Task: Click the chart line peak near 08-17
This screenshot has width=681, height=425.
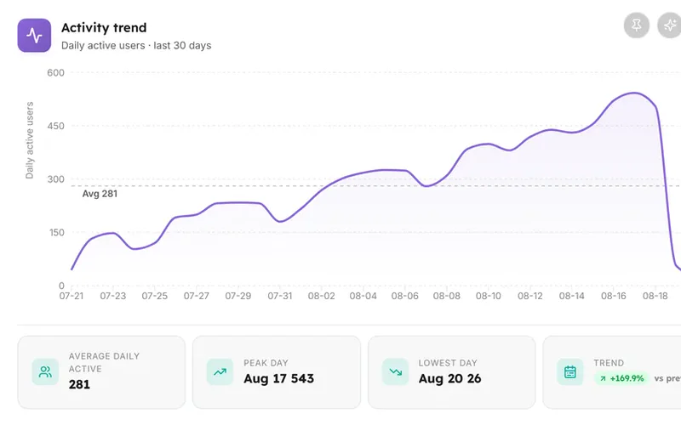Action: (634, 93)
